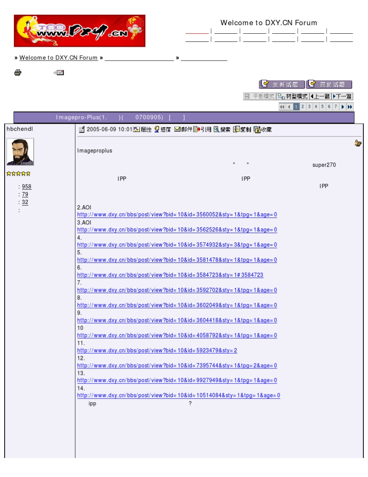Click the single right arrow in pager

343,107
